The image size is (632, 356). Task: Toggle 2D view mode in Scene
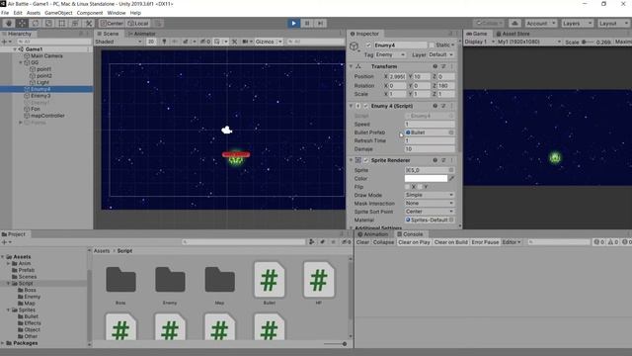(151, 42)
